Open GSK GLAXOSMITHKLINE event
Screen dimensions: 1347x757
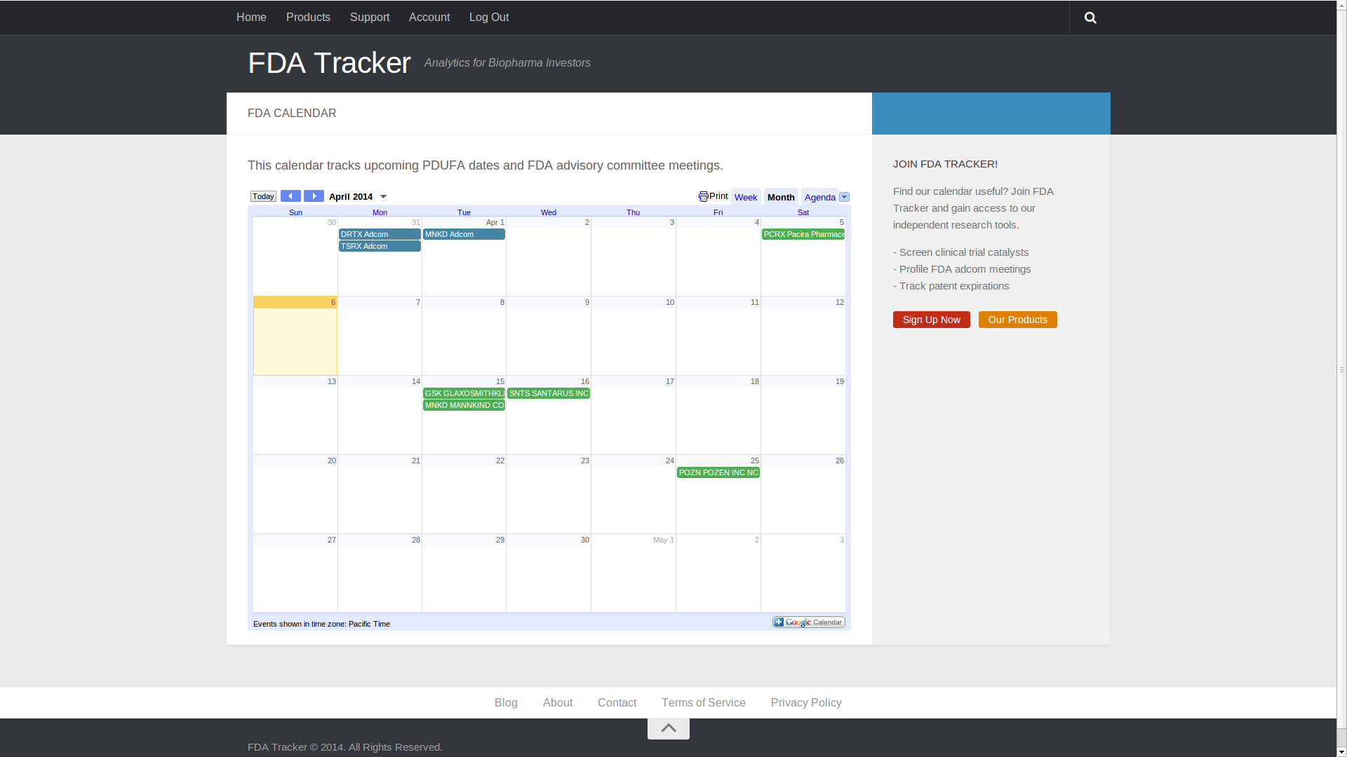click(x=464, y=393)
